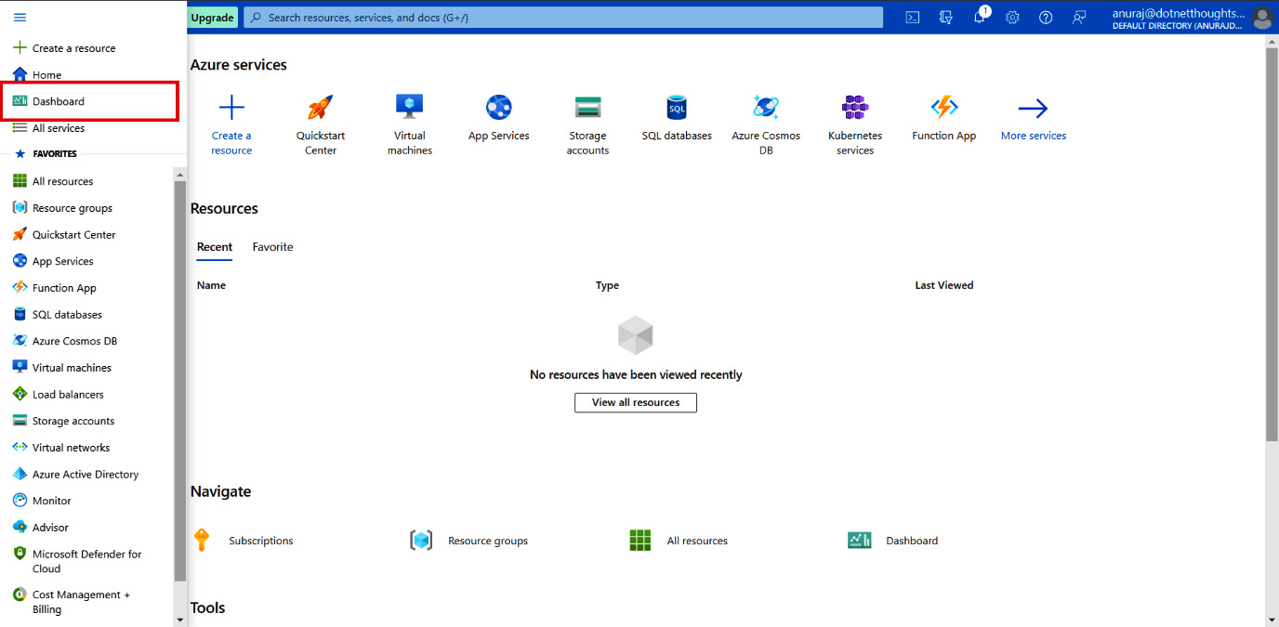The width and height of the screenshot is (1279, 627).
Task: Open the Help question mark icon
Action: pos(1046,17)
